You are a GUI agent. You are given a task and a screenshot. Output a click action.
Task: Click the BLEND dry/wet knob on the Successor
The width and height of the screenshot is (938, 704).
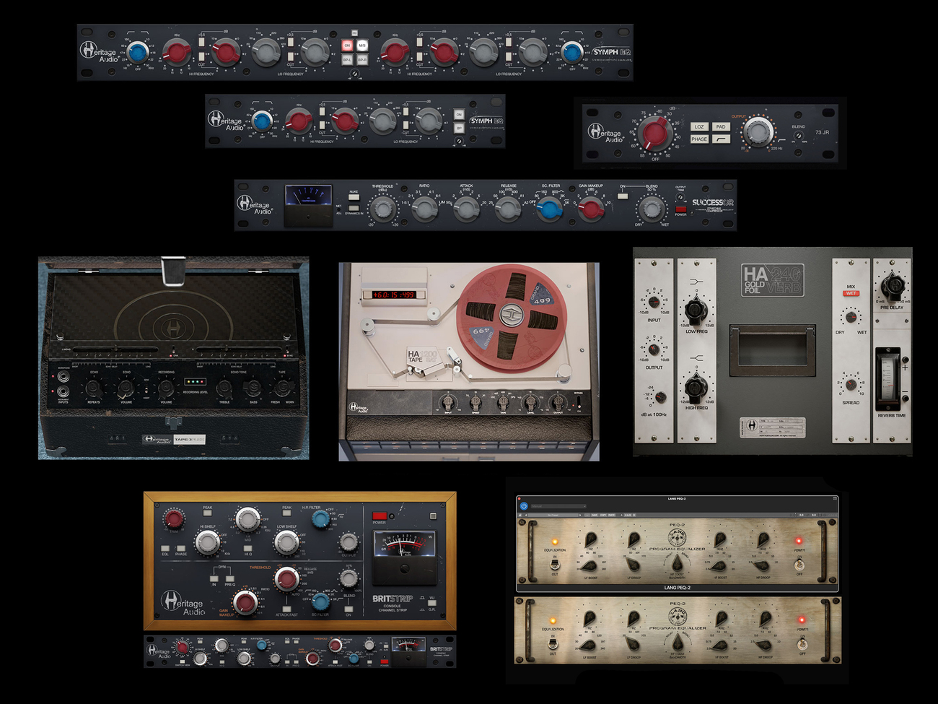pyautogui.click(x=652, y=208)
